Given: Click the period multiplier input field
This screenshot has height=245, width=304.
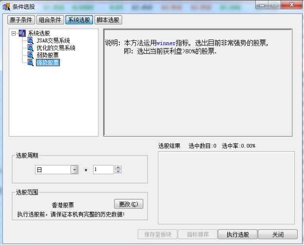Looking at the screenshot, I should tap(103, 170).
